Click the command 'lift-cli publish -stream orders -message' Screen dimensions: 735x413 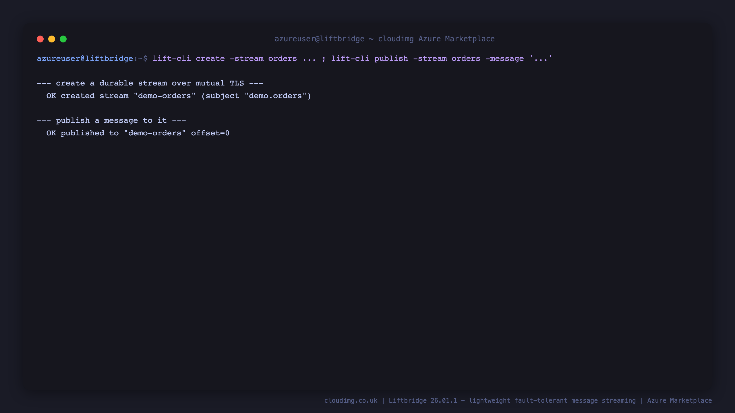pyautogui.click(x=428, y=59)
